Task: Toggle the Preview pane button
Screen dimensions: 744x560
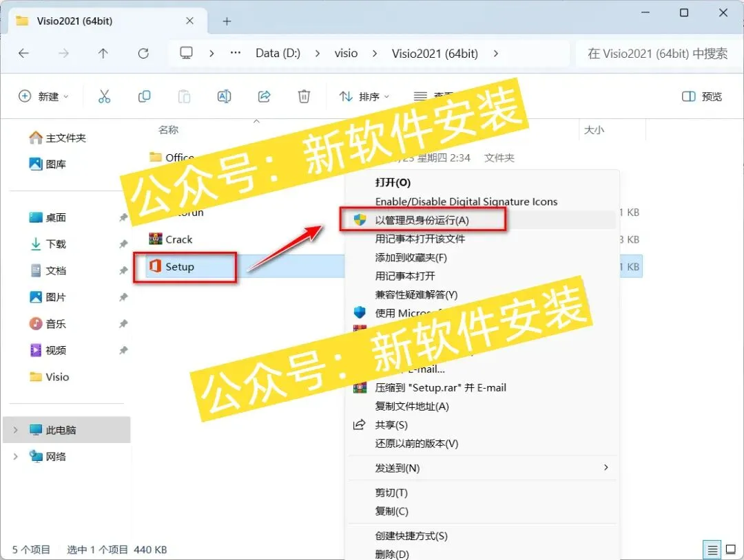Action: [702, 96]
